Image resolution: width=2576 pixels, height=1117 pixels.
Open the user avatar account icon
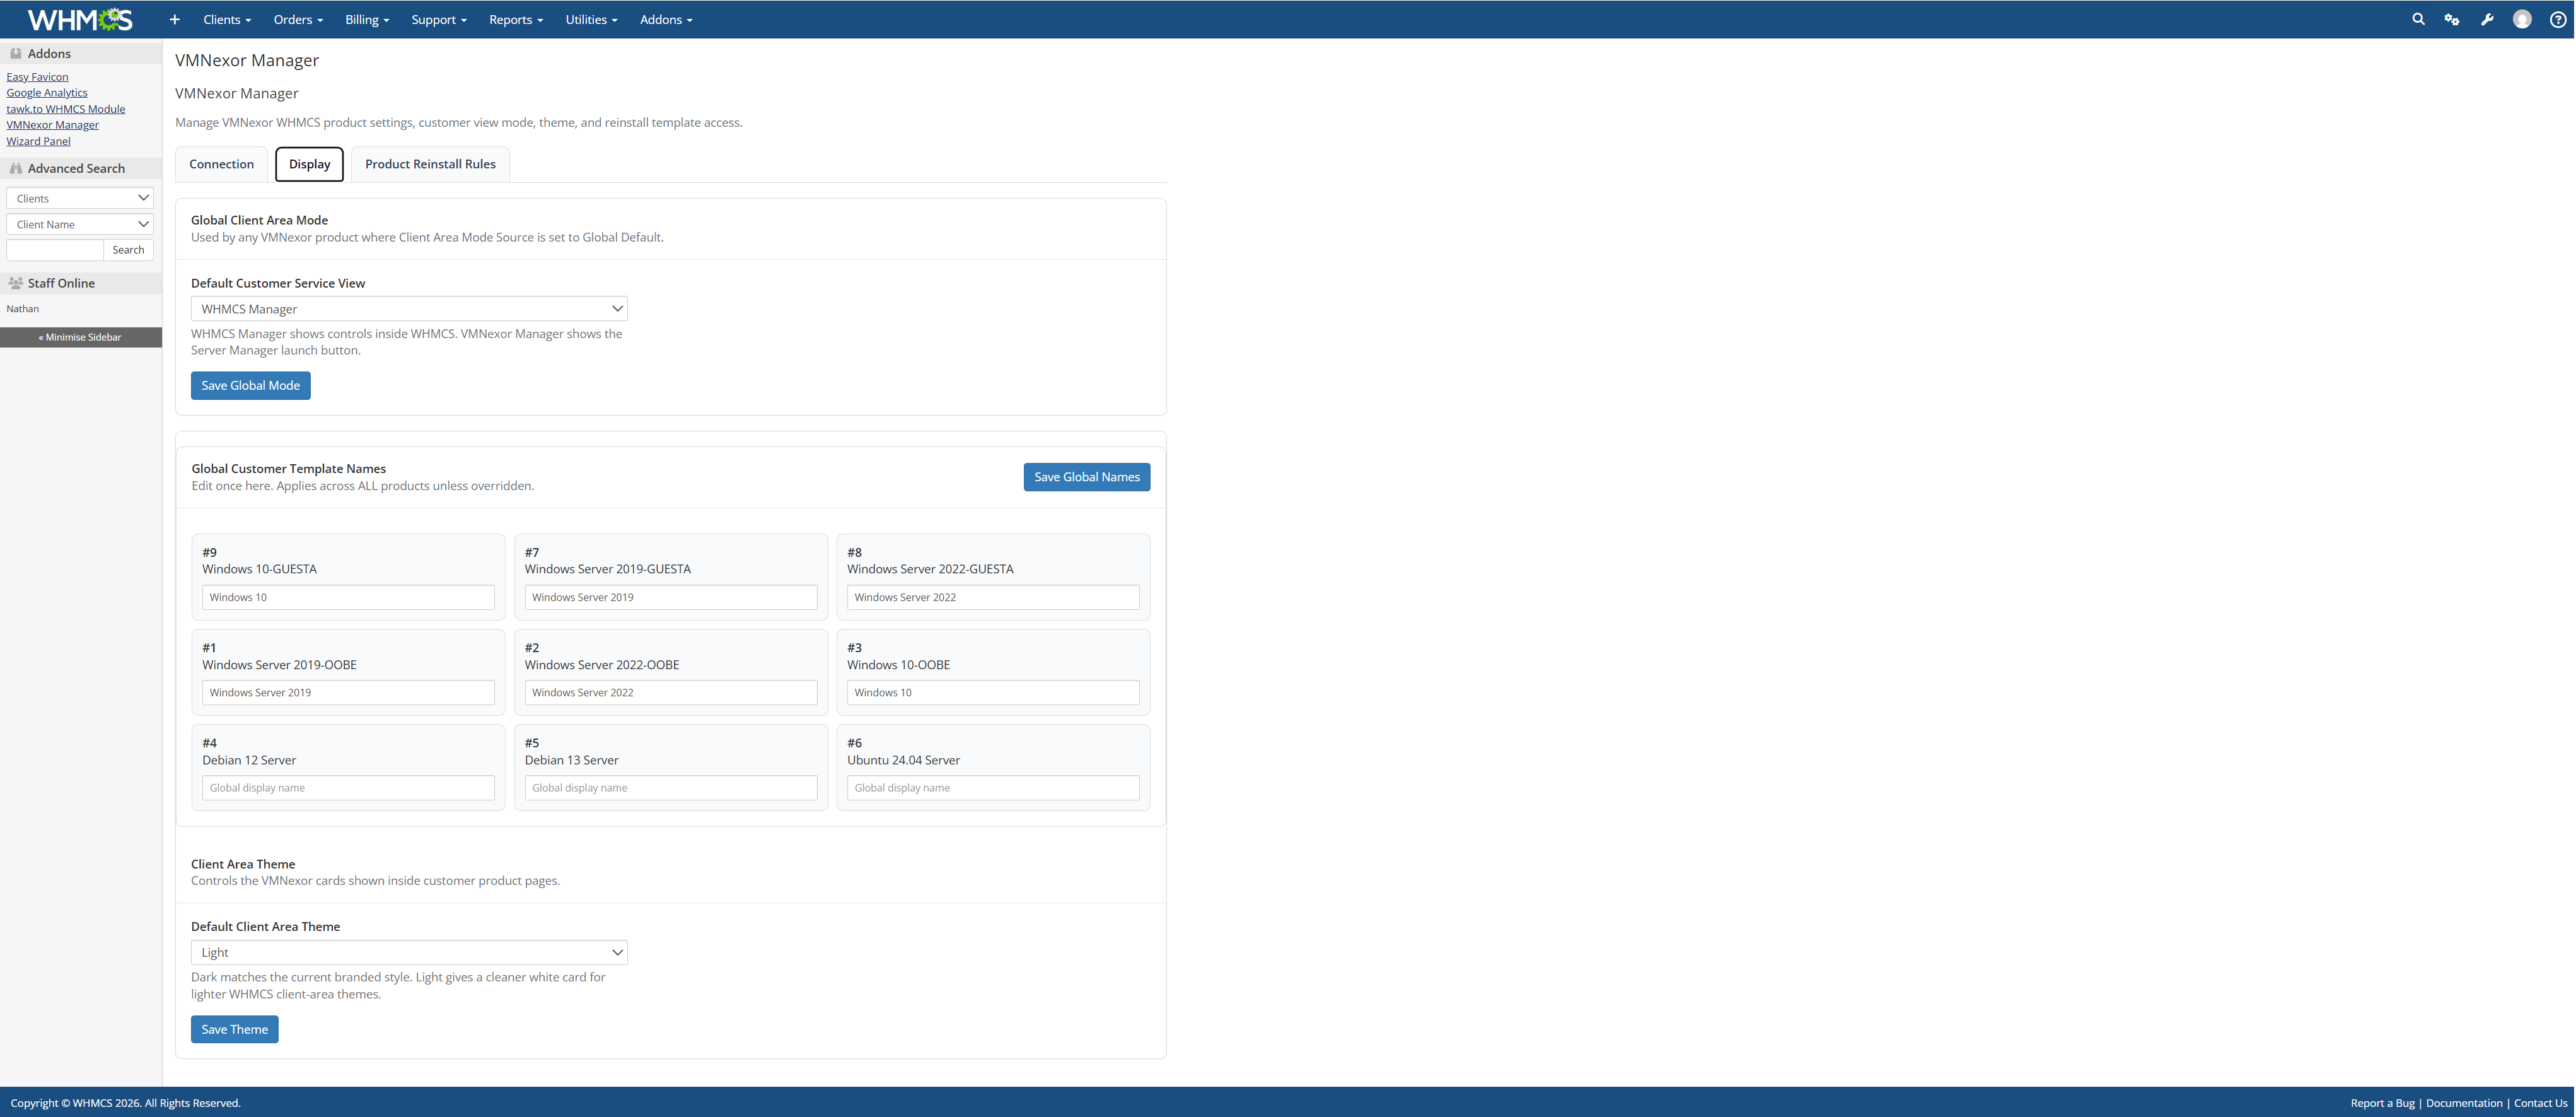coord(2522,19)
